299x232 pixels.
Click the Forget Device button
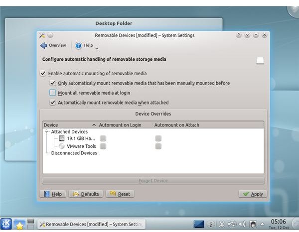pyautogui.click(x=153, y=181)
